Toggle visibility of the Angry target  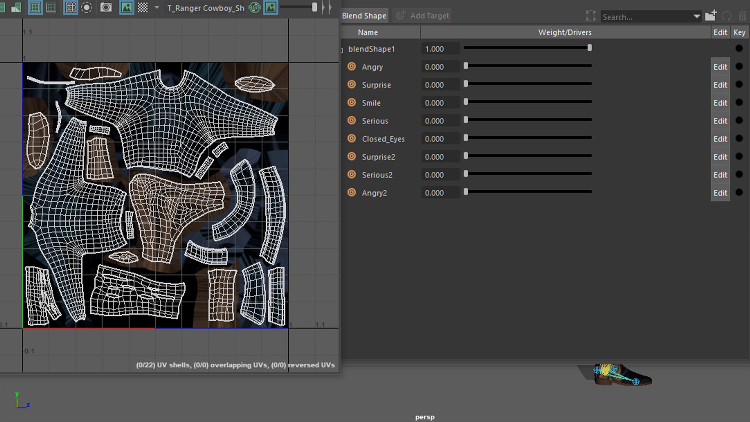tap(352, 66)
